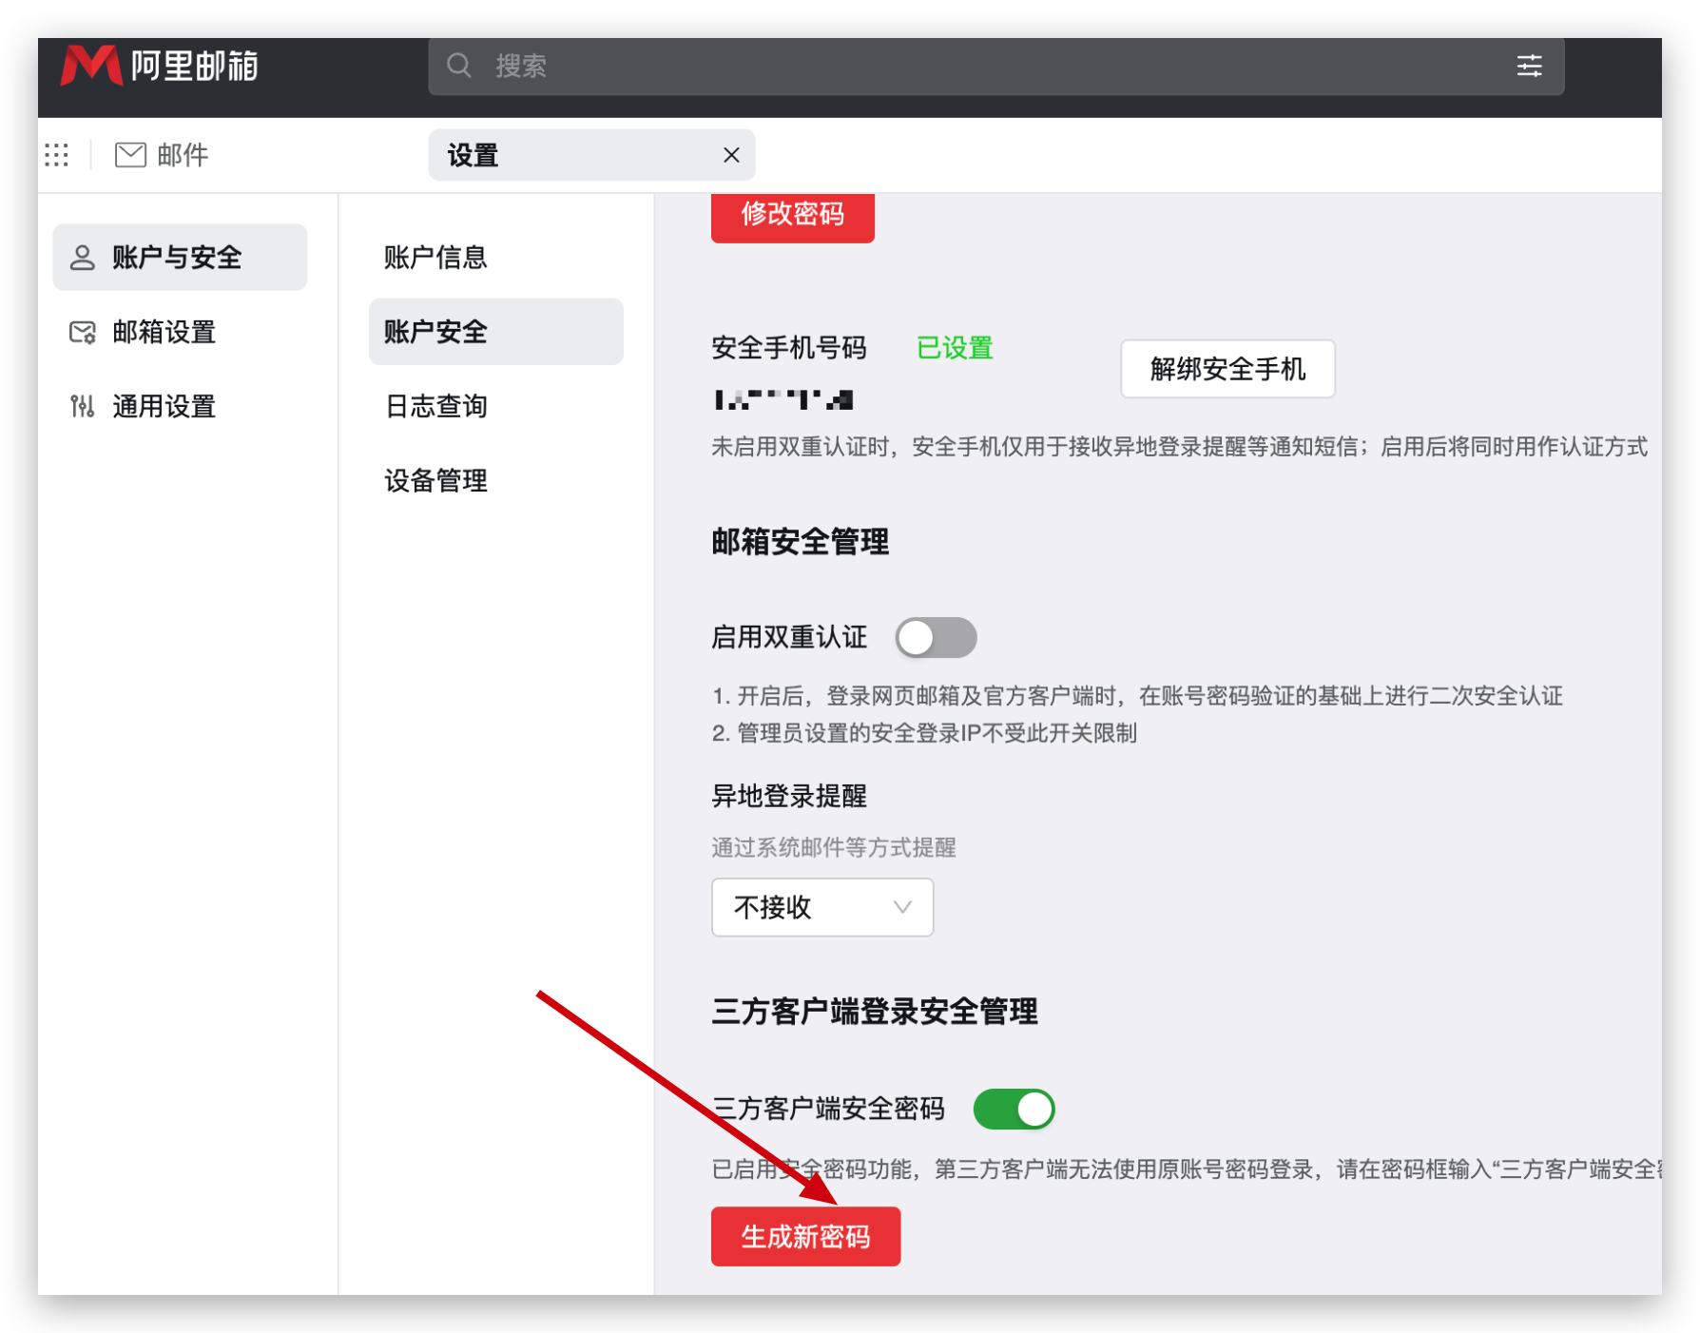
Task: Select 日志查询 in settings submenu
Action: click(x=435, y=406)
